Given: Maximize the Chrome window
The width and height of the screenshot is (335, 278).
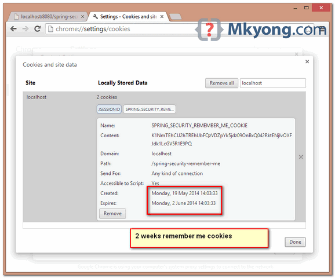Looking at the screenshot, I should (307, 8).
